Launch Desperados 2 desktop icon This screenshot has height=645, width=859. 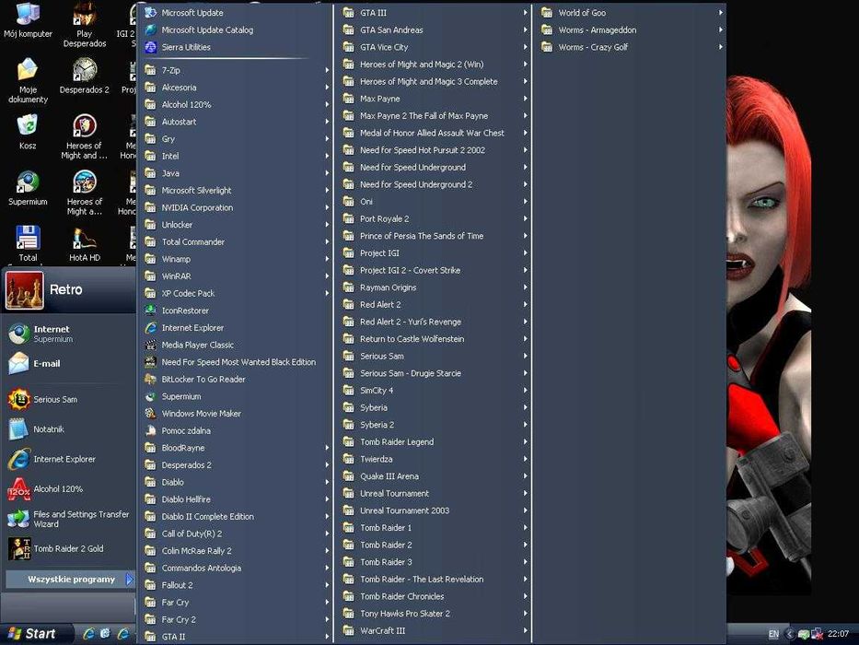[x=85, y=76]
